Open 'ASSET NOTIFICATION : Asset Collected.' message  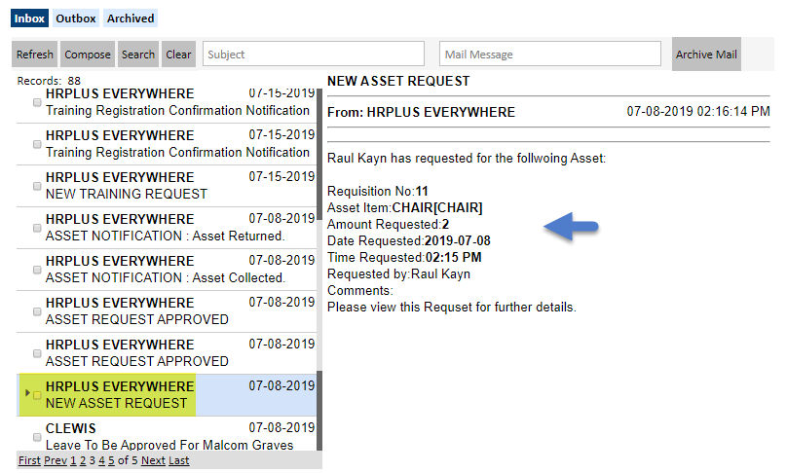click(166, 278)
